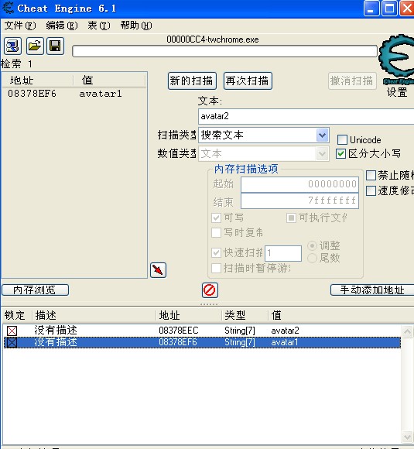
Task: Toggle the 速度修改 checkbox
Action: coord(371,190)
